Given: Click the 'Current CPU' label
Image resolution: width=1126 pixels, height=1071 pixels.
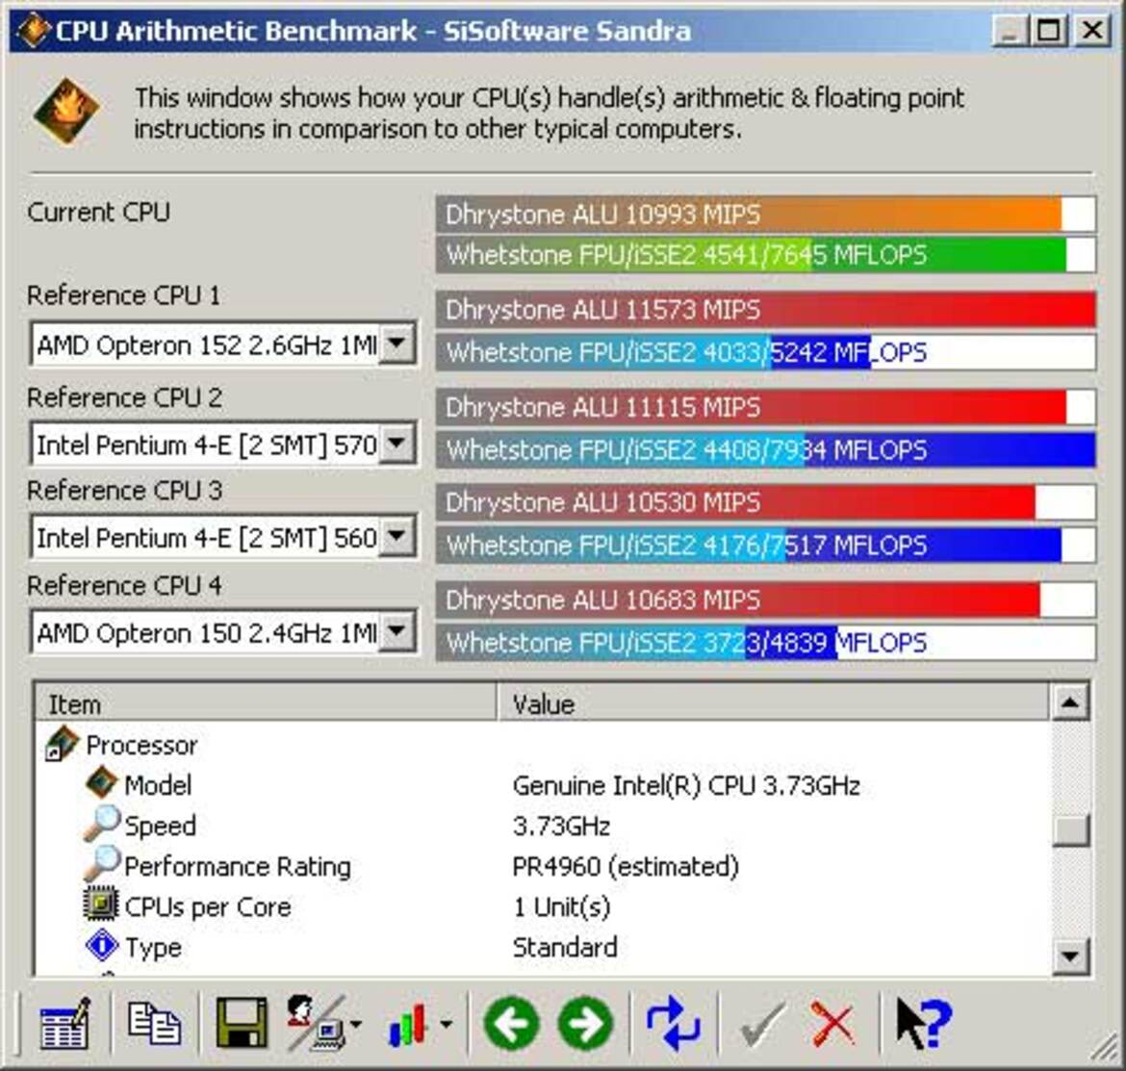Looking at the screenshot, I should pos(98,212).
